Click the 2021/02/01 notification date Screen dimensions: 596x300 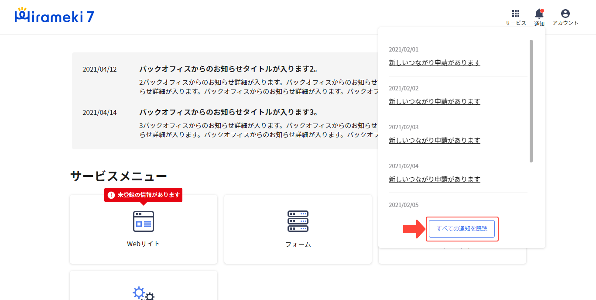404,49
